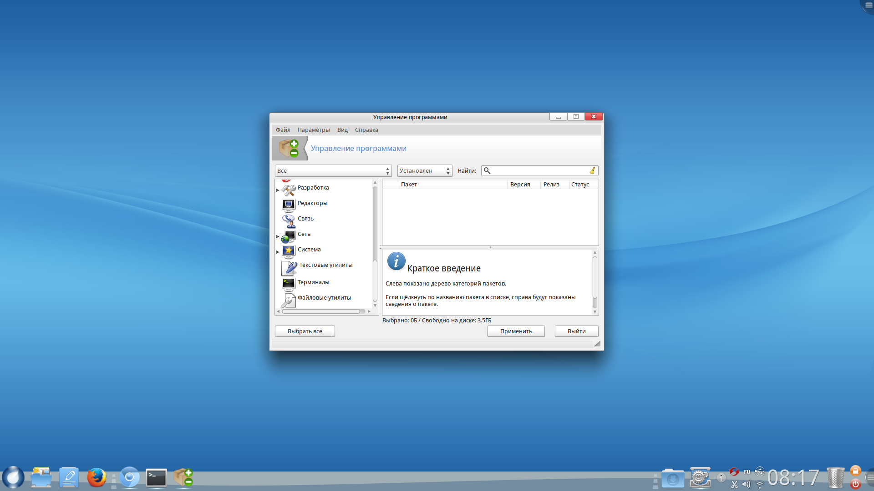Open the trash bin in the panel

835,478
